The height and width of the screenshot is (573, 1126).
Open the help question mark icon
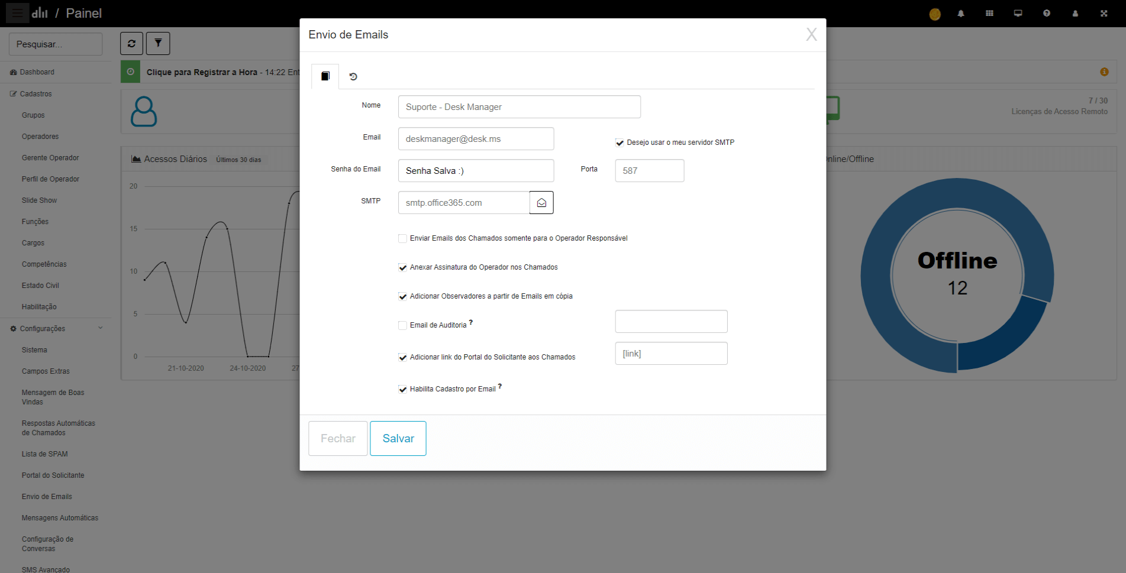point(1047,14)
